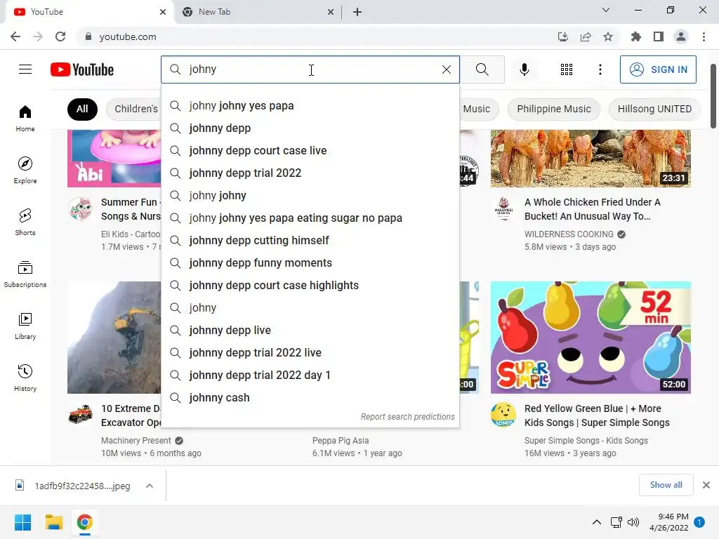Choose suggestion 'johnny depp'
This screenshot has height=539, width=719.
coord(310,128)
